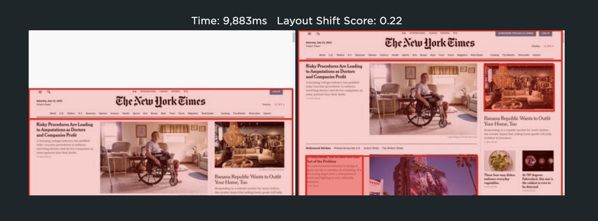Viewport: 598px width, 221px height.
Task: Click the Layout Shift Score text
Action: point(339,21)
